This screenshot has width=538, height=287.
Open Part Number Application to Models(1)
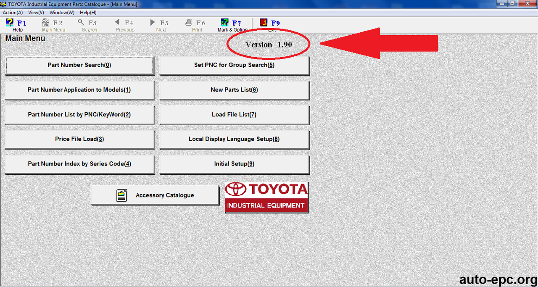[79, 90]
